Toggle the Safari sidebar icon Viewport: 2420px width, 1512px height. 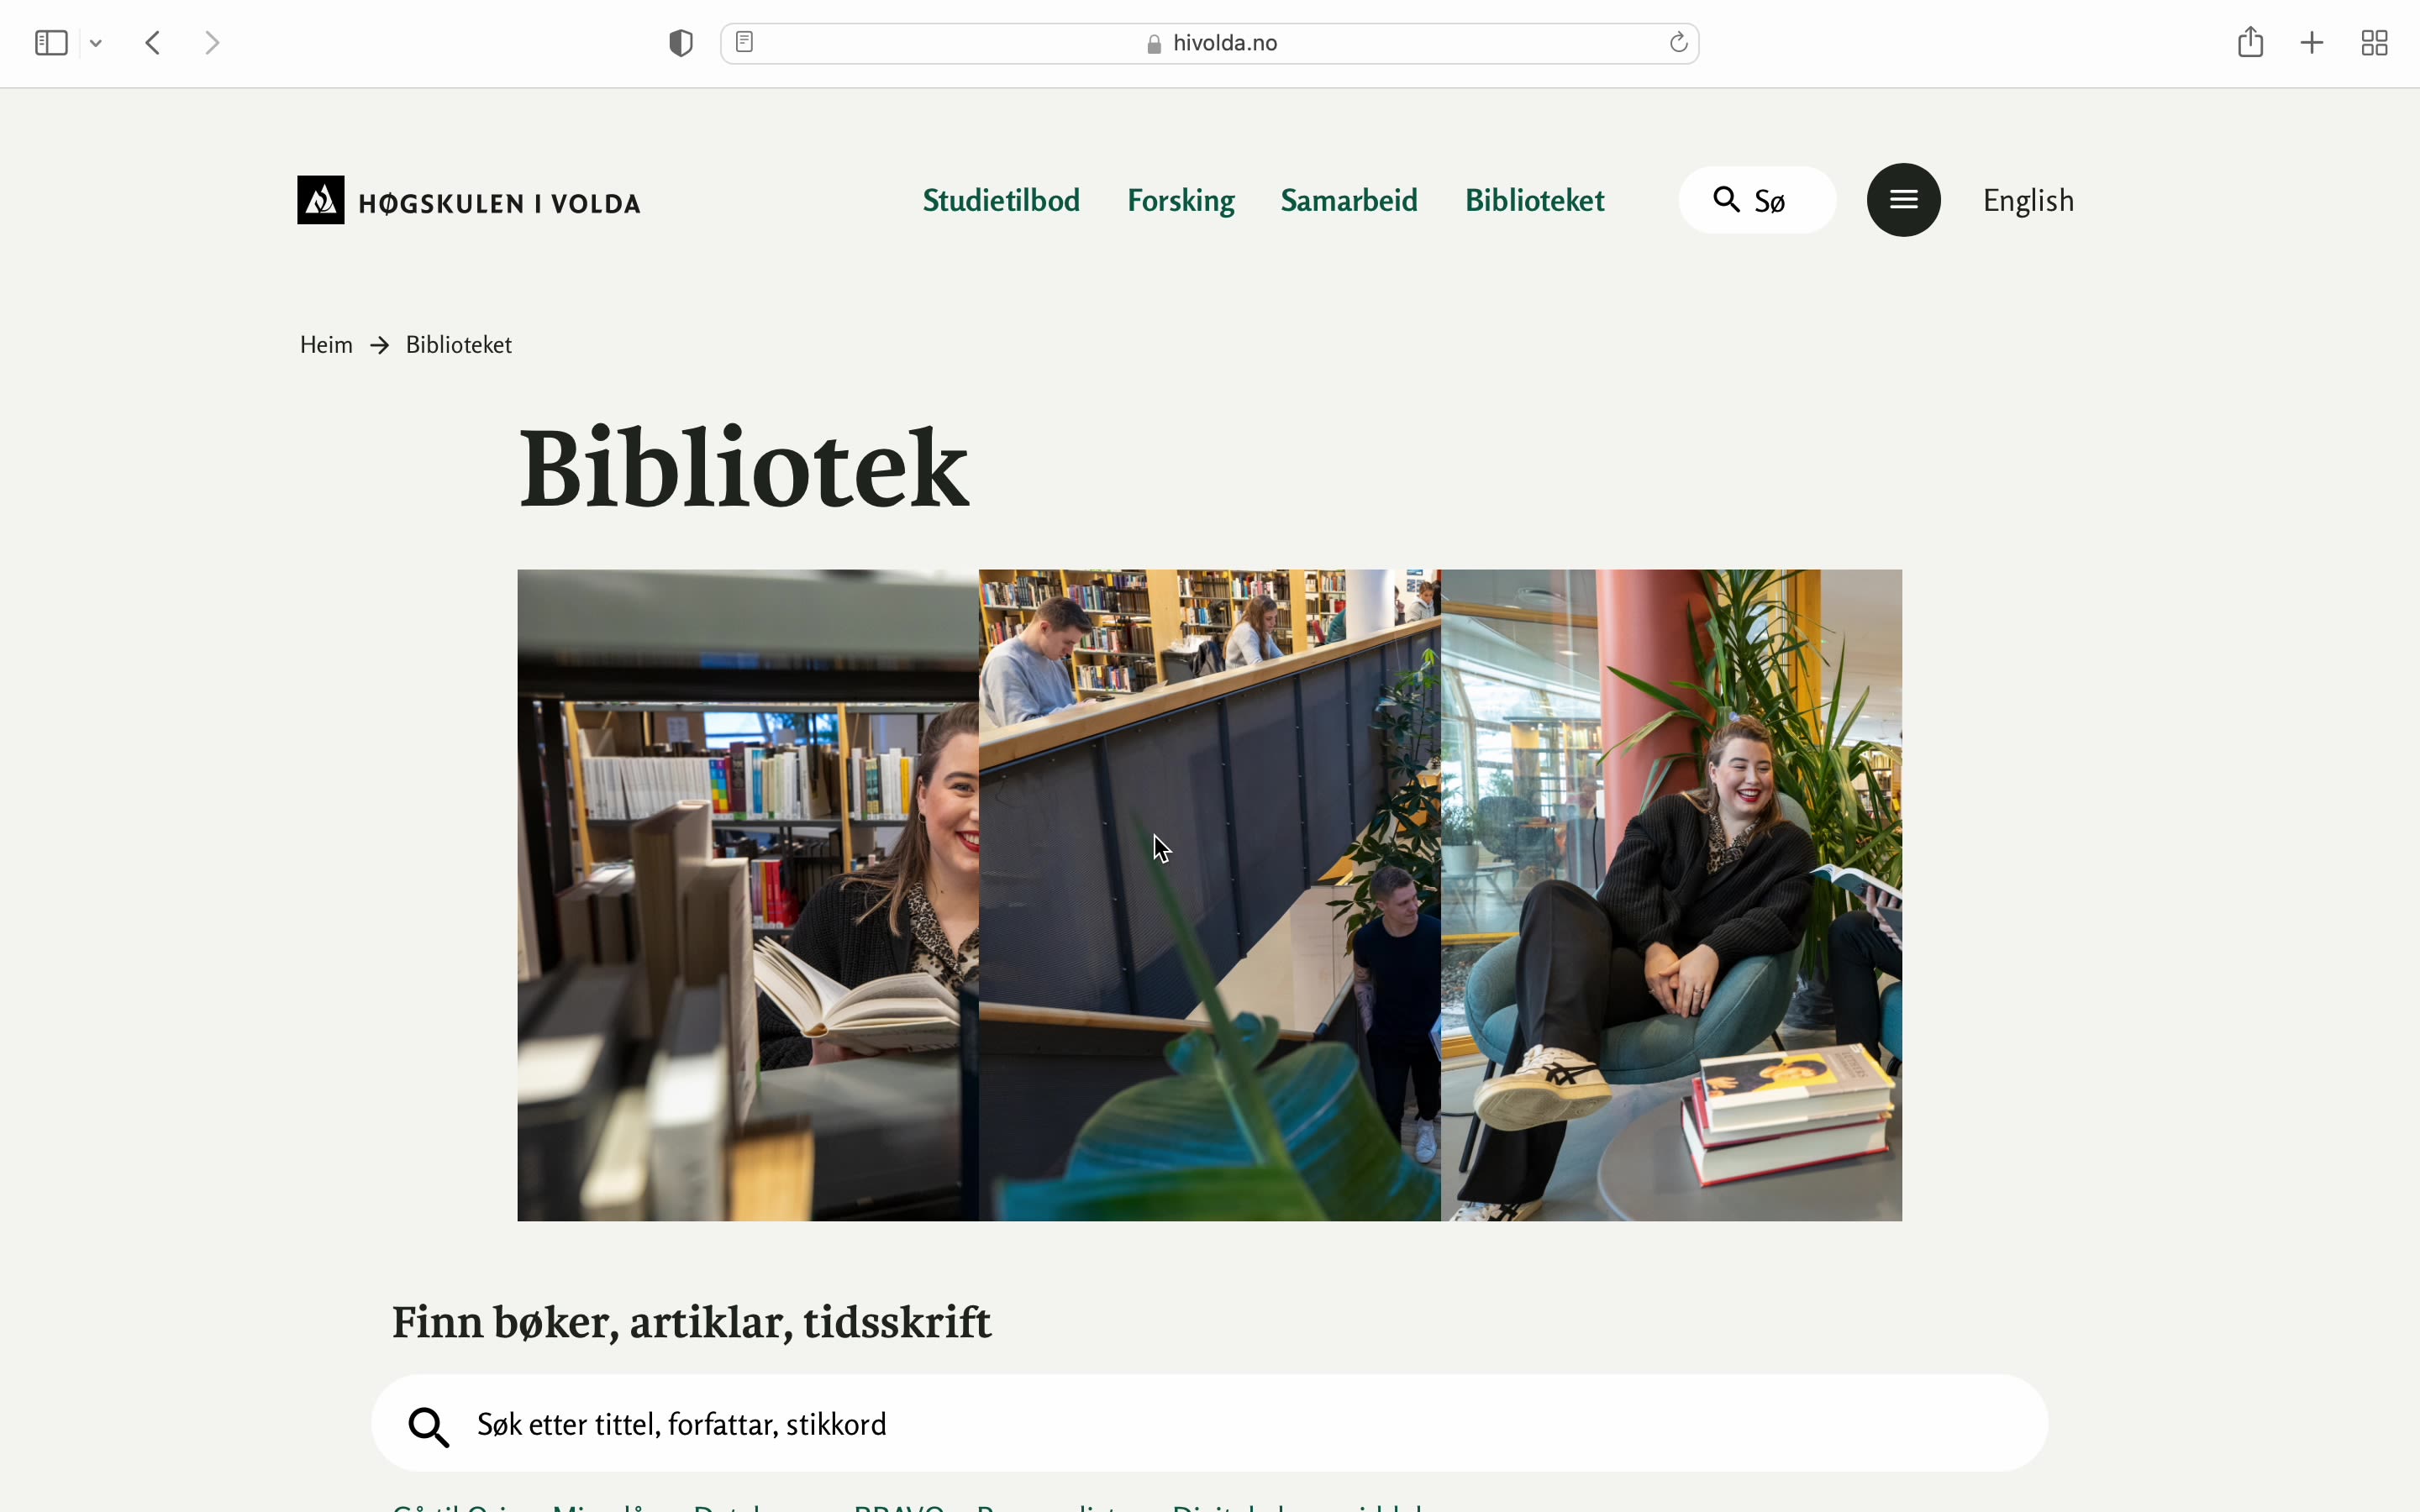click(x=51, y=43)
